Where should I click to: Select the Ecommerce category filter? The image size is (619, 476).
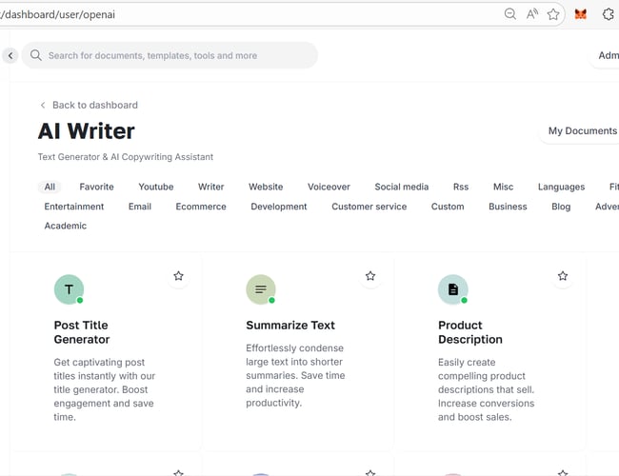[x=201, y=207]
